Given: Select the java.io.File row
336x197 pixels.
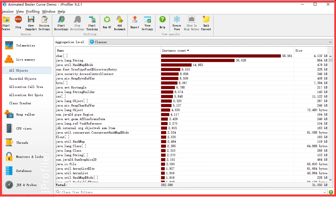Looking at the screenshot, I should [192, 164].
